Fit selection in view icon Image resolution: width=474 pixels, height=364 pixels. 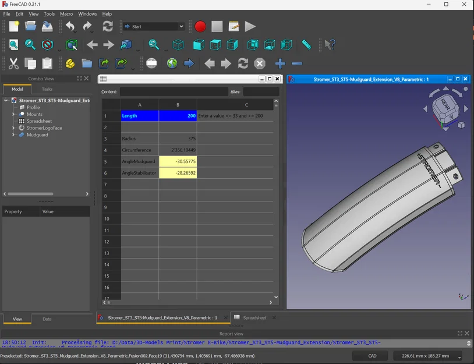(x=30, y=45)
